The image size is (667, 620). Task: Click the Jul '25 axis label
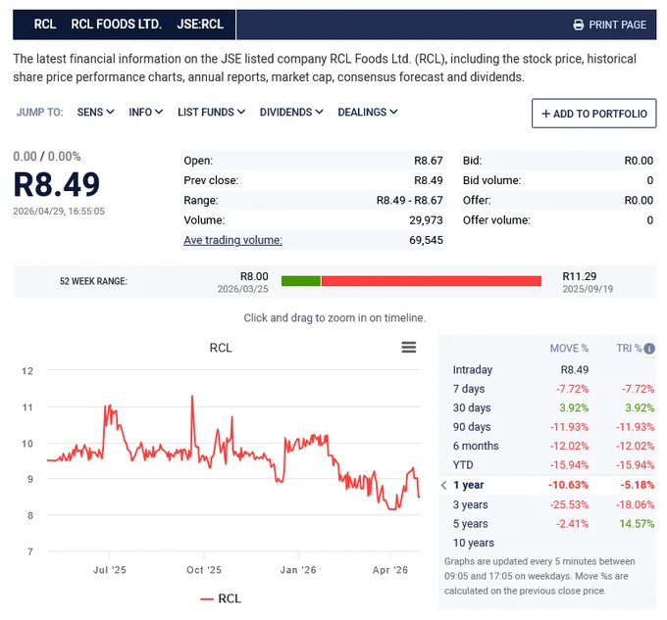pyautogui.click(x=110, y=570)
